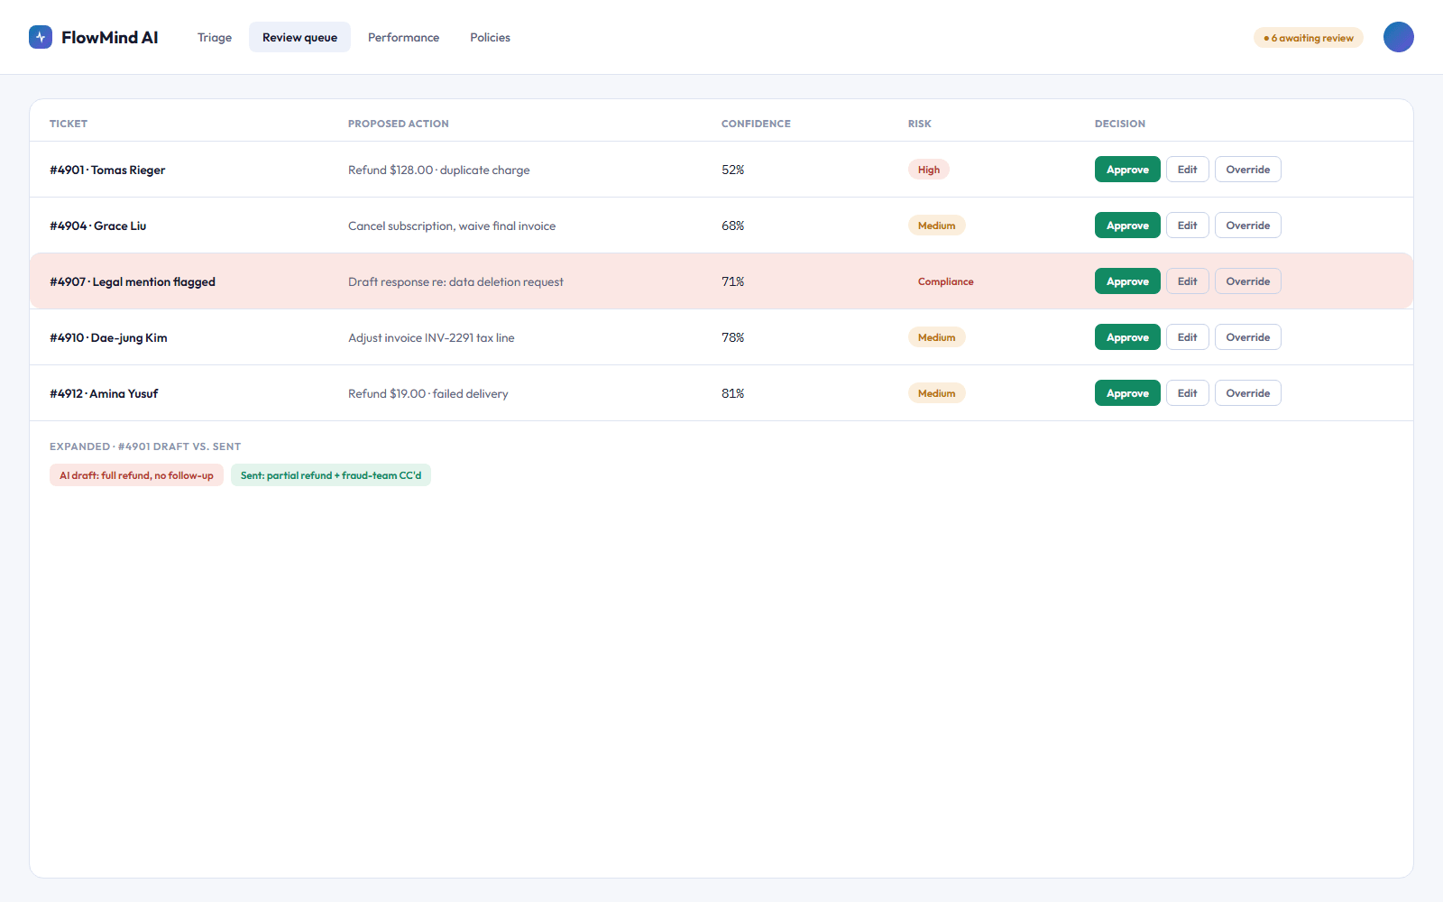Click the RISK column header
The width and height of the screenshot is (1443, 902).
point(919,124)
